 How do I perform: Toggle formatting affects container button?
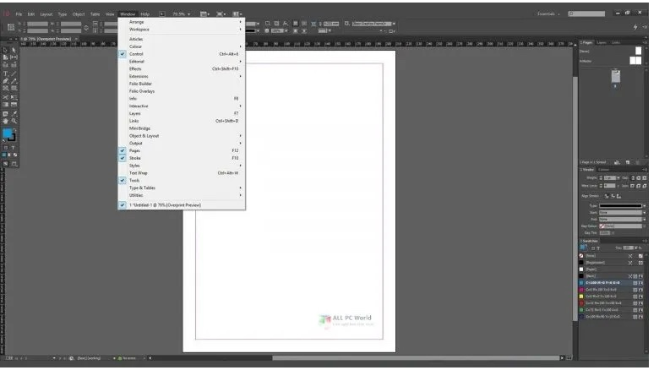[x=6, y=148]
